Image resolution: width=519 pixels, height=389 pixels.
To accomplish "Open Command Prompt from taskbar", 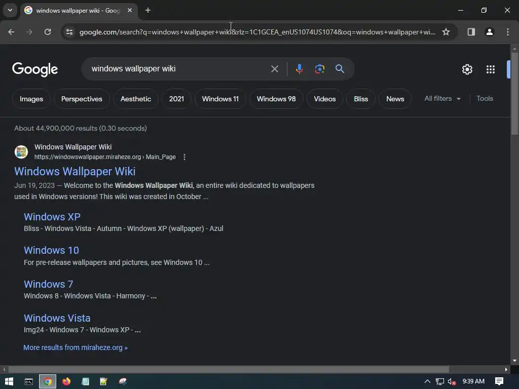I will pos(29,381).
